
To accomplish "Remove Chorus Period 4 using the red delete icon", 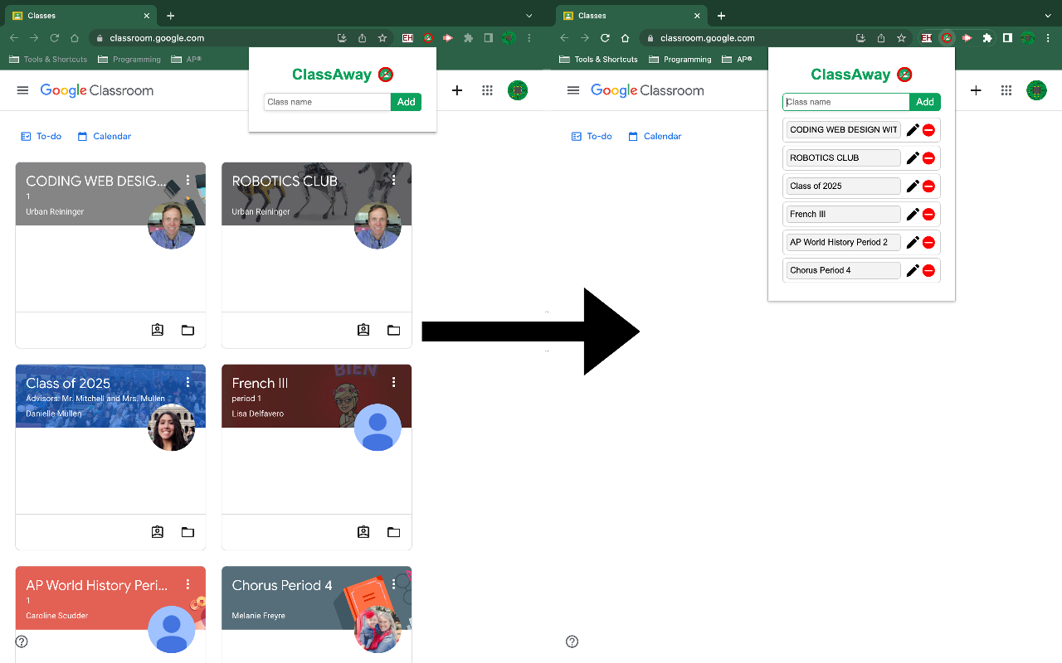I will pos(929,270).
